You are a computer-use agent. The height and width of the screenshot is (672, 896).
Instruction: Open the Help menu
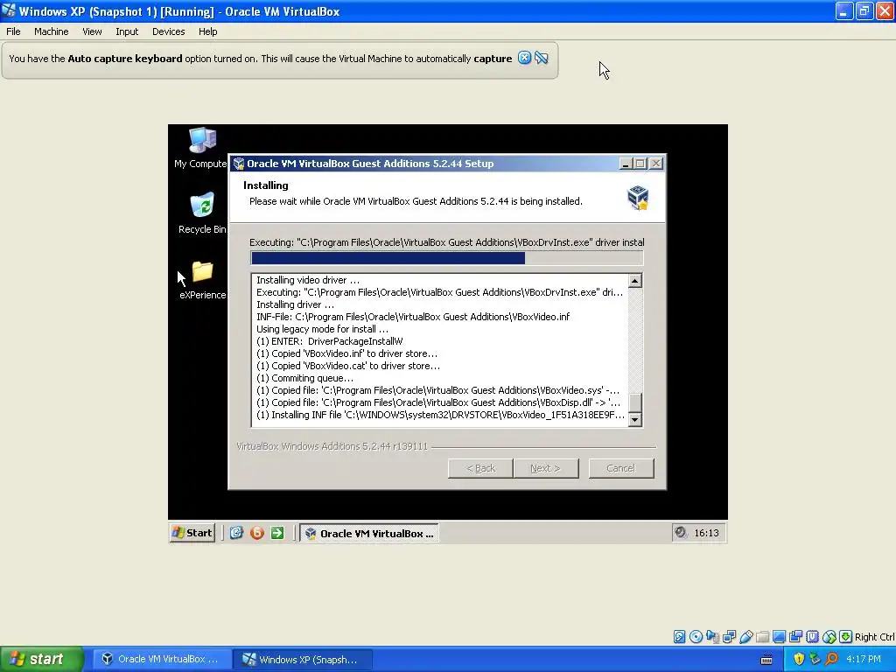pyautogui.click(x=208, y=31)
